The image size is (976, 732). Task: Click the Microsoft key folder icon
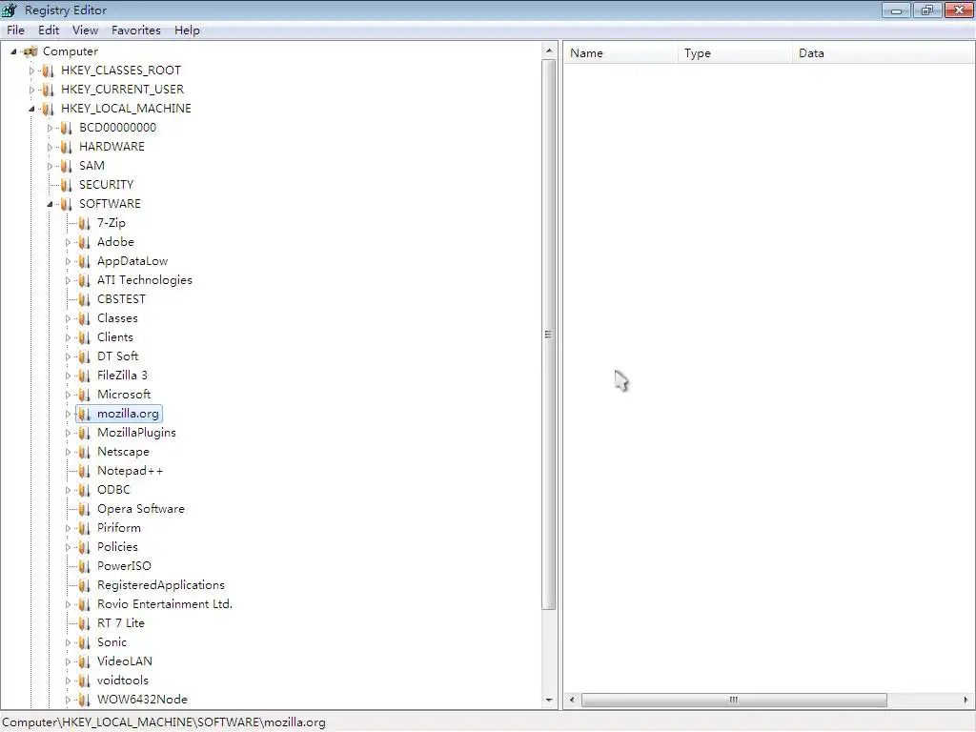(x=85, y=395)
